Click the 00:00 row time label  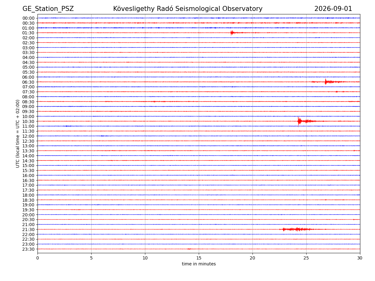point(28,18)
